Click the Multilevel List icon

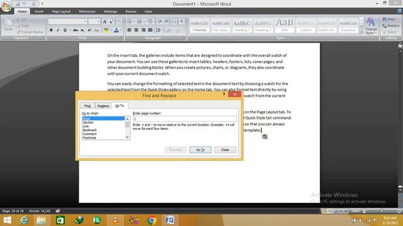point(150,21)
